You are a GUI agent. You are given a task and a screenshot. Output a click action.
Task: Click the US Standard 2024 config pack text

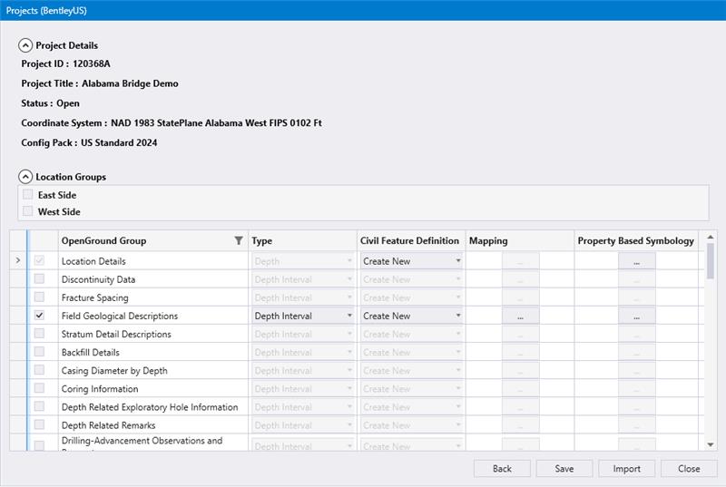tap(119, 143)
